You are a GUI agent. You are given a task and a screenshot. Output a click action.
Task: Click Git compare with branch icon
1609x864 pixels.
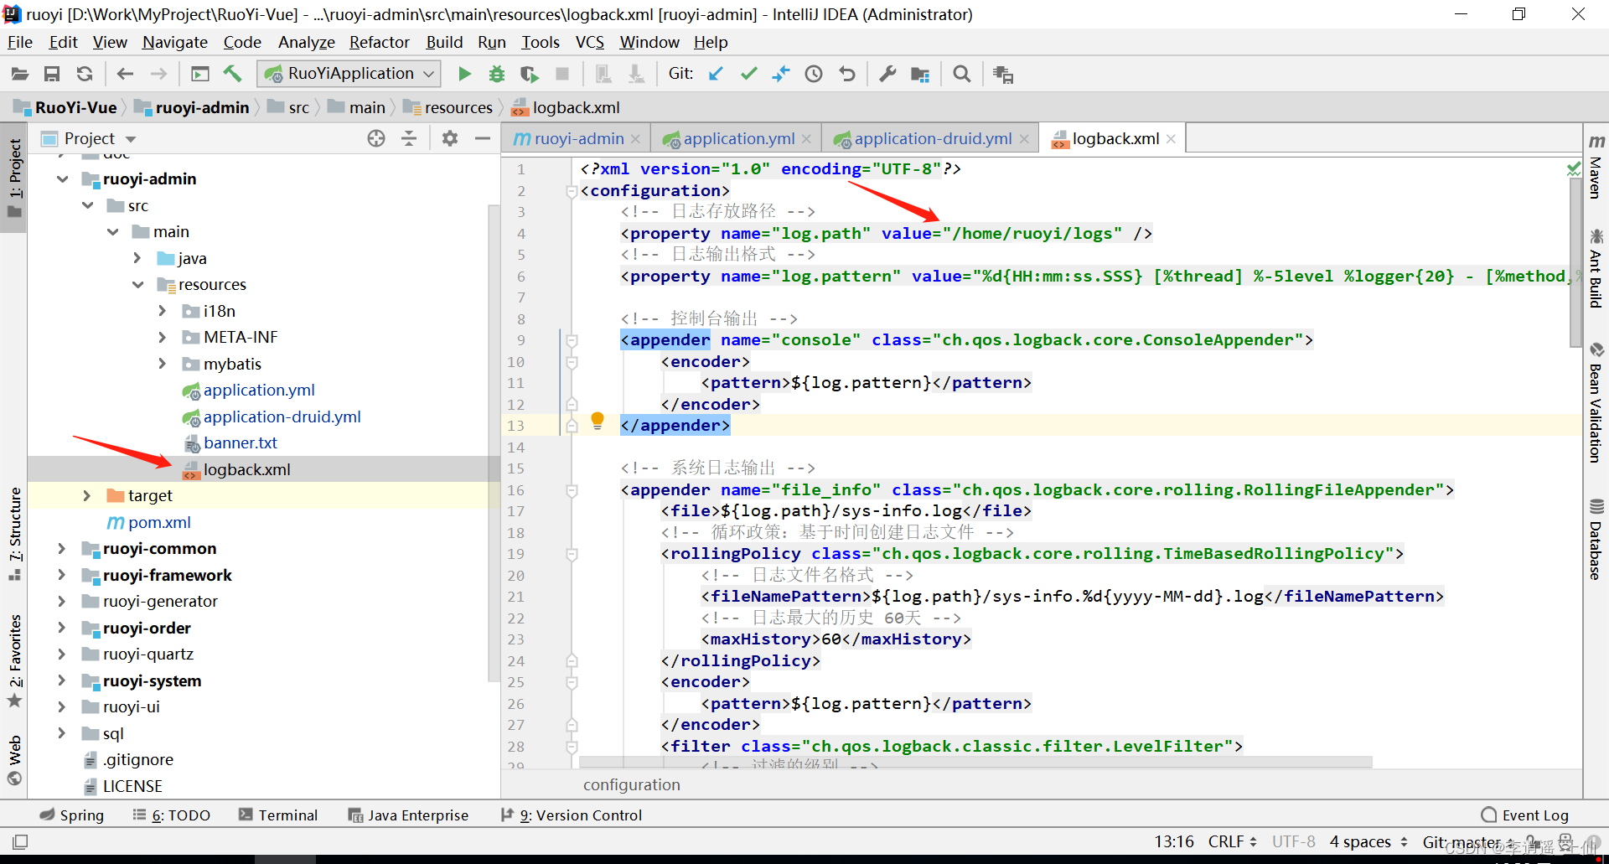point(781,74)
